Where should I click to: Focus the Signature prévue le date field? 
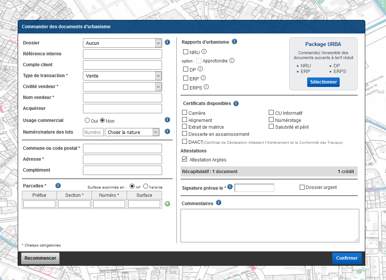(254, 188)
